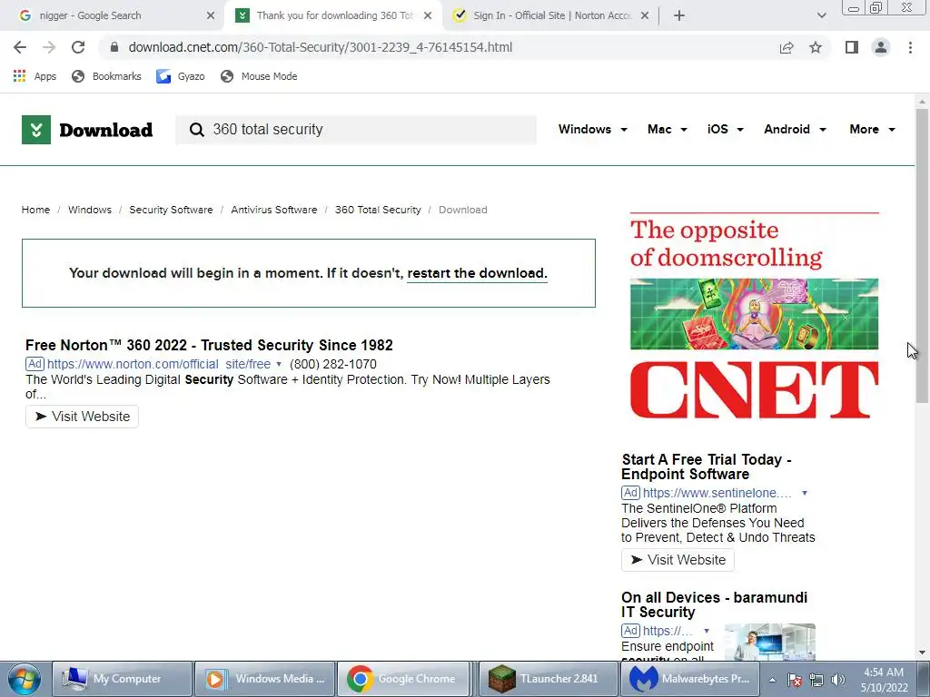Open the Gyazo bookmark
The height and width of the screenshot is (697, 930).
[181, 76]
